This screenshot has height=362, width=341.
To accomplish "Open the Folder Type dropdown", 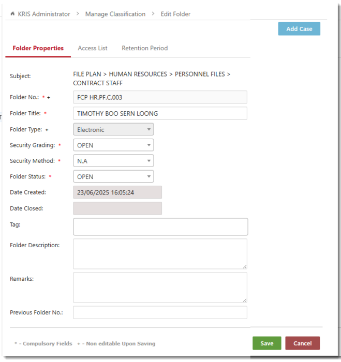I will (x=113, y=129).
